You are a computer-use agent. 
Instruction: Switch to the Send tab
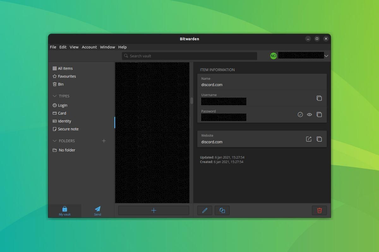tap(98, 211)
